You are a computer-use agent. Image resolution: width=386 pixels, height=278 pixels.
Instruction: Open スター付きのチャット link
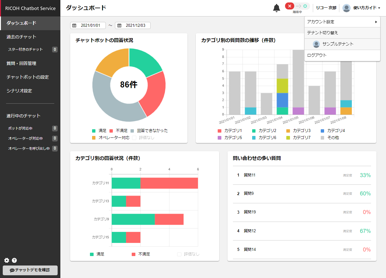click(25, 49)
